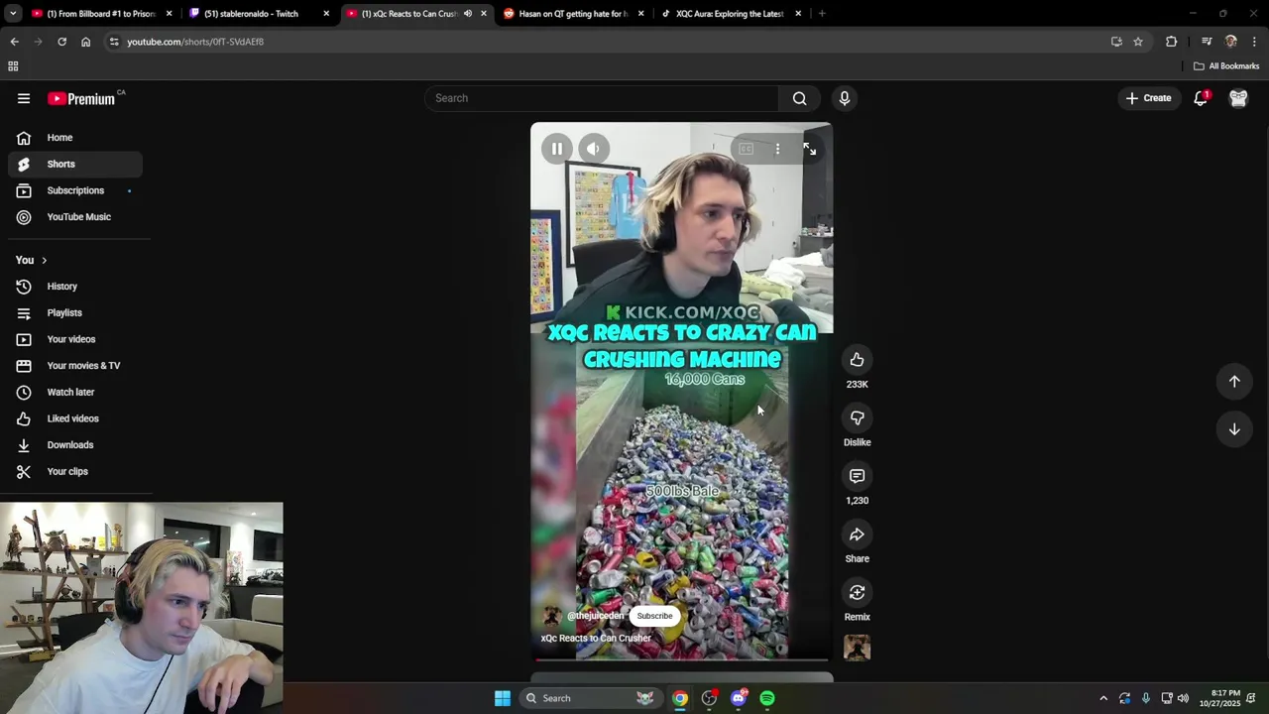Viewport: 1269px width, 714px height.
Task: Open @thejuiceden channel link
Action: pyautogui.click(x=595, y=616)
